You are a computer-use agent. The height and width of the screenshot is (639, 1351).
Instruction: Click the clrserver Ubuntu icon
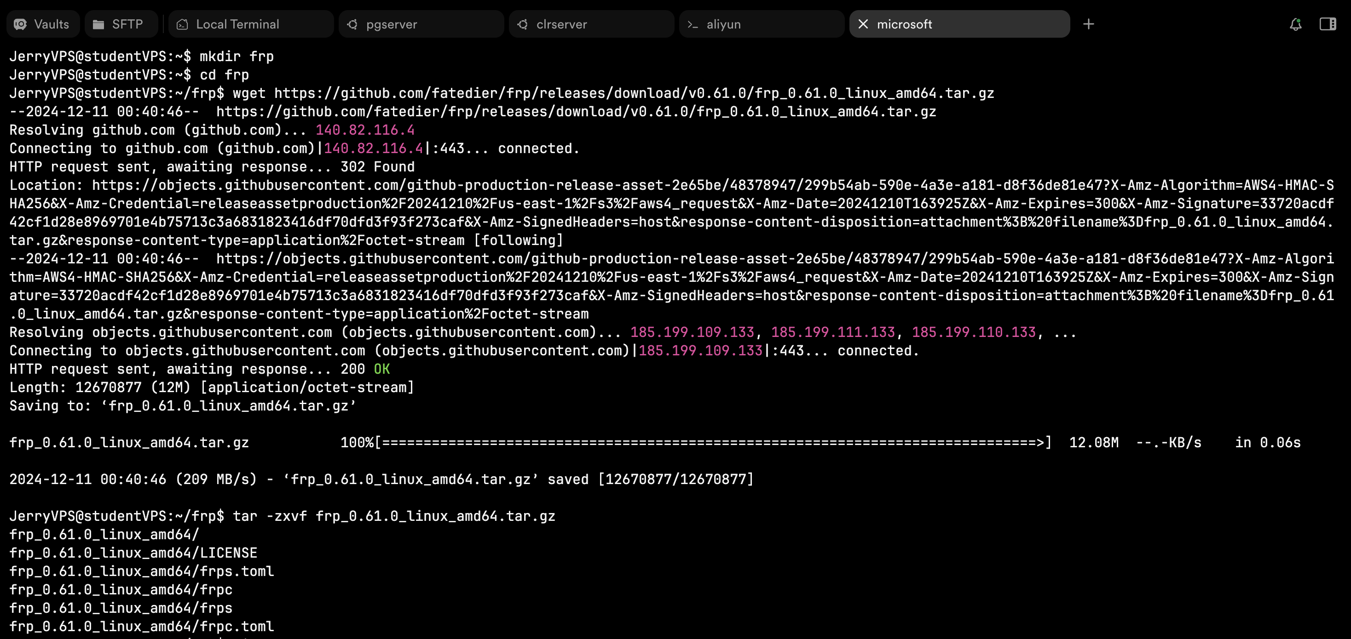tap(522, 24)
